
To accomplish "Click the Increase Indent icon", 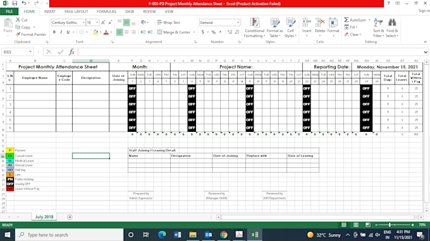I will (x=150, y=32).
